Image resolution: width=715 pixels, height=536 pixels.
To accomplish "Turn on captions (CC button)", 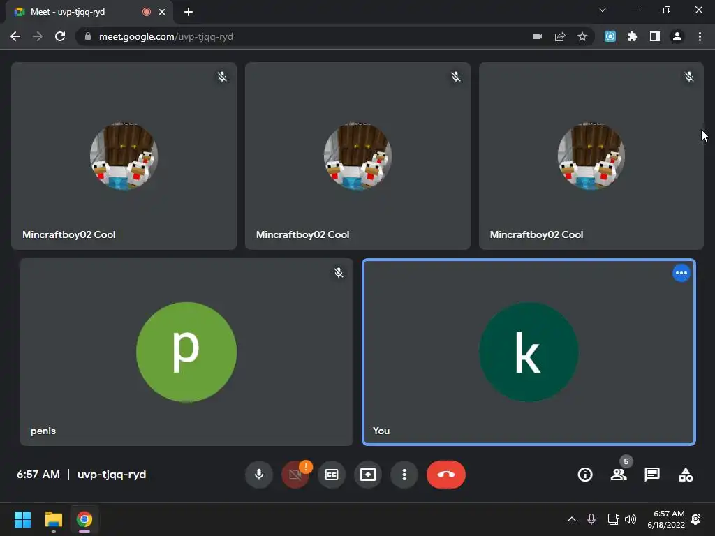I will click(332, 475).
